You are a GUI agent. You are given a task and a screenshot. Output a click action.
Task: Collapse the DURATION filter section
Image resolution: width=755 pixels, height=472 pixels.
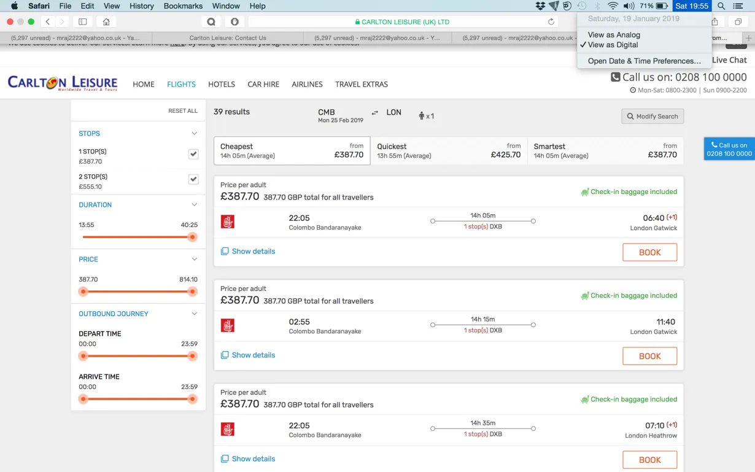194,205
